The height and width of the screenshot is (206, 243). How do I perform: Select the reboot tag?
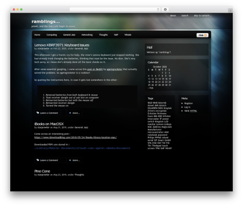(x=165, y=137)
